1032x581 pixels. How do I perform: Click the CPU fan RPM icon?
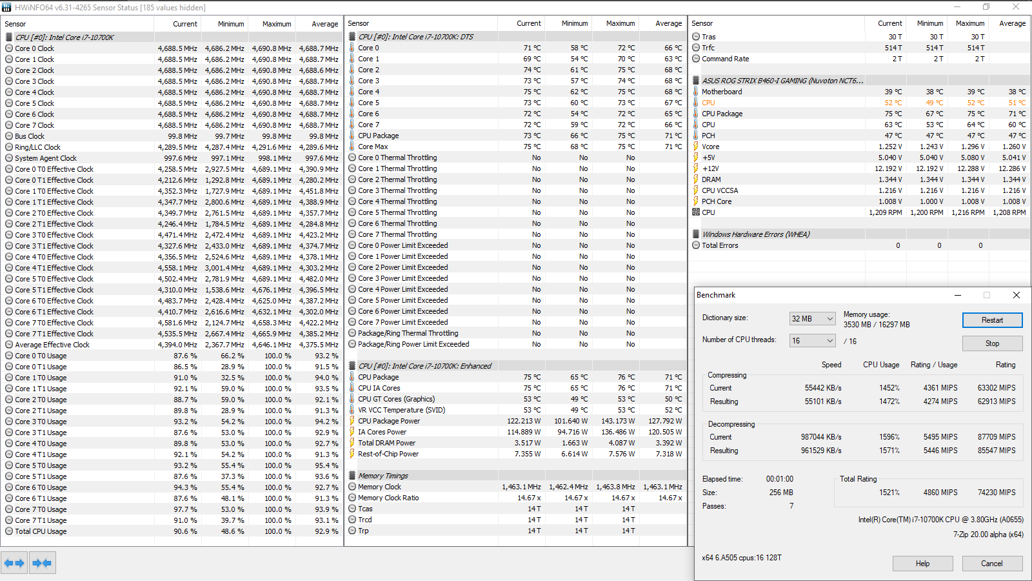tap(696, 212)
